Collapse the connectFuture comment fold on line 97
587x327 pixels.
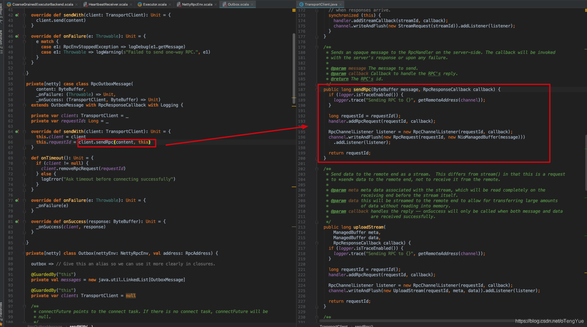tap(24, 306)
